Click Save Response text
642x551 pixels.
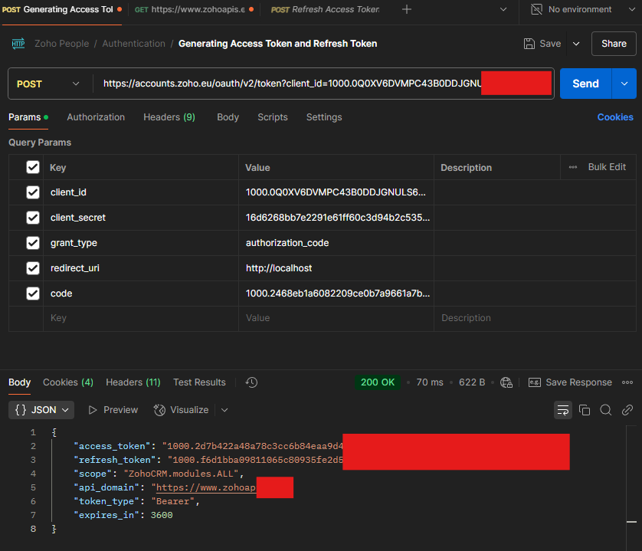coord(578,382)
